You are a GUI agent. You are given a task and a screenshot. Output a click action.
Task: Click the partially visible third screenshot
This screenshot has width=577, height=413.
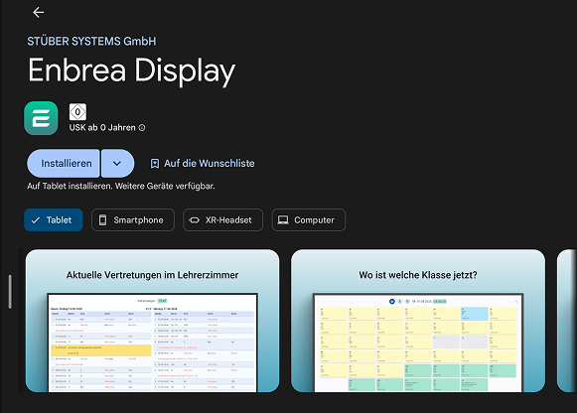coord(567,321)
